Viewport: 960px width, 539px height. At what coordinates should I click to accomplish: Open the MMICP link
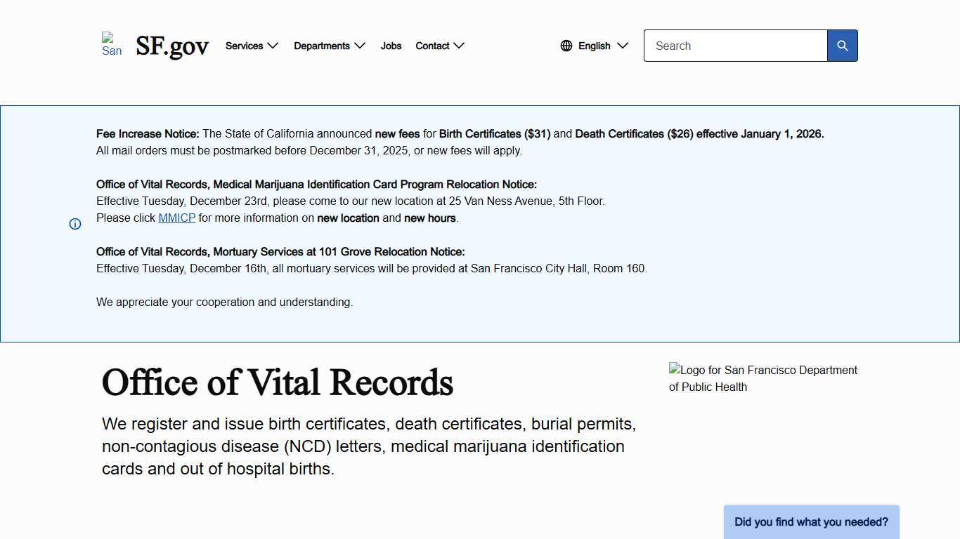click(x=176, y=218)
